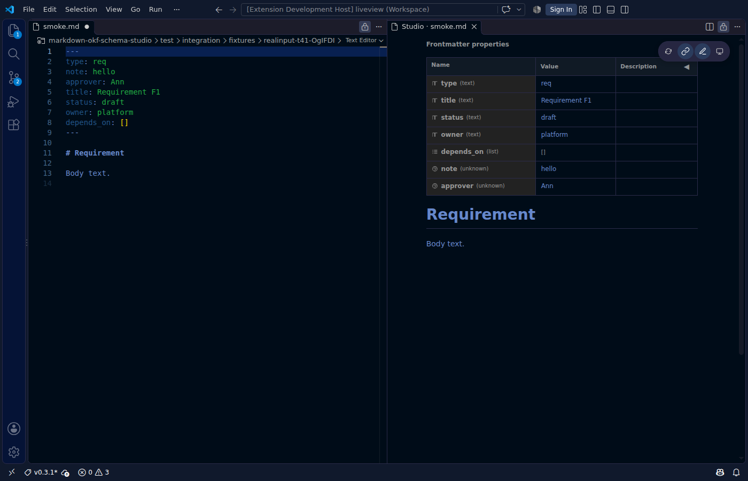Image resolution: width=748 pixels, height=481 pixels.
Task: Show more actions for smoke.md editor group
Action: 379,27
